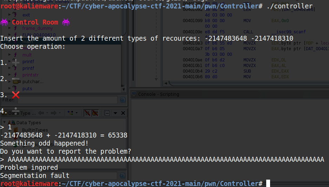Click the back arrow in Data Type Manager
Viewport: 329px width, 187px height.
pos(41,113)
